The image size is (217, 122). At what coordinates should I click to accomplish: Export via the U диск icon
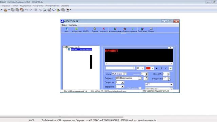151,30
